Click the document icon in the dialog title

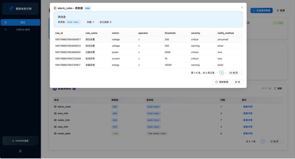(x=55, y=8)
